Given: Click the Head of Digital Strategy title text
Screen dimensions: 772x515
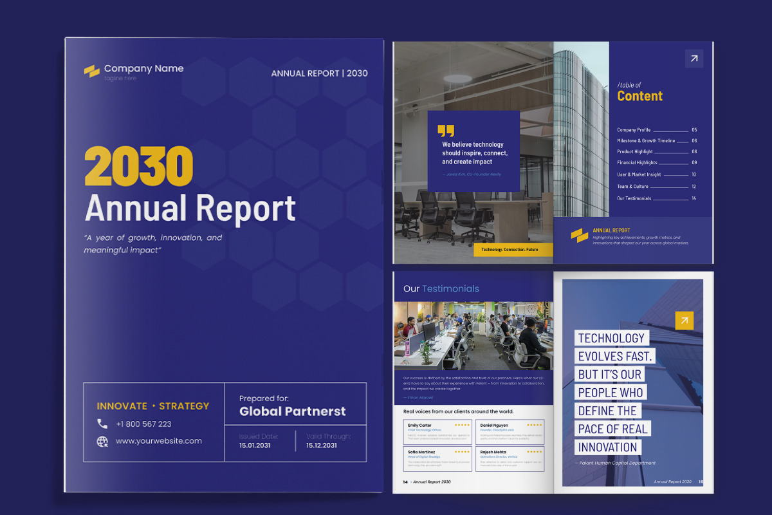Looking at the screenshot, I should [x=424, y=457].
